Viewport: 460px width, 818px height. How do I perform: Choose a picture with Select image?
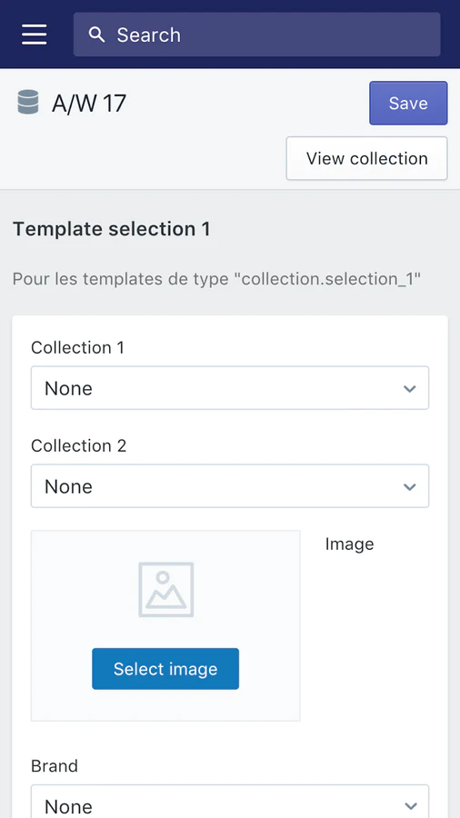click(165, 669)
